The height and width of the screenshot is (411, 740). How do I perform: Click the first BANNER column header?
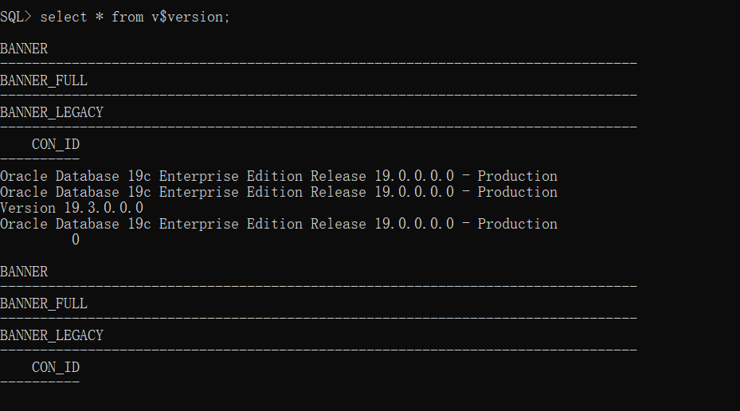24,49
